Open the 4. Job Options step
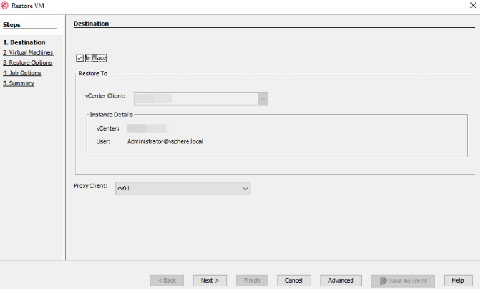481x290 pixels. point(22,73)
